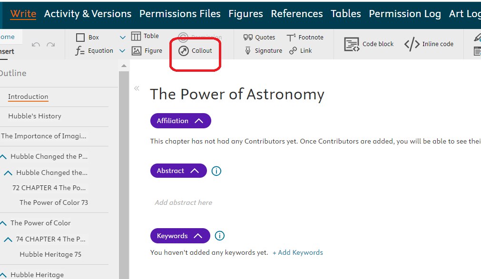The image size is (481, 279).
Task: Open the References tab
Action: click(296, 14)
